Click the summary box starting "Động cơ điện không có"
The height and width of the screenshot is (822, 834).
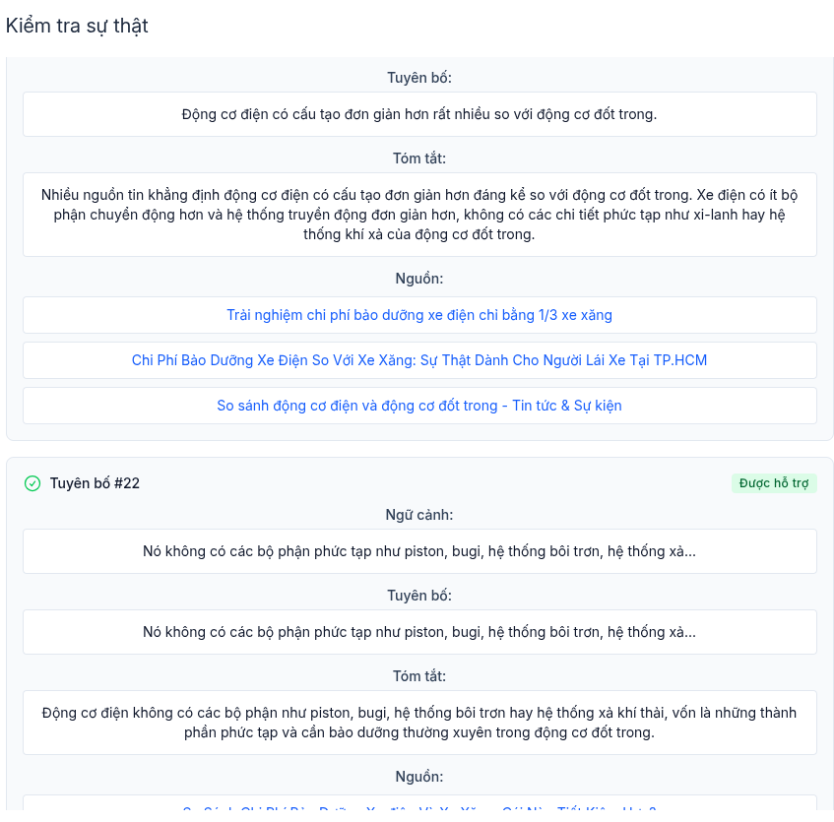419,723
